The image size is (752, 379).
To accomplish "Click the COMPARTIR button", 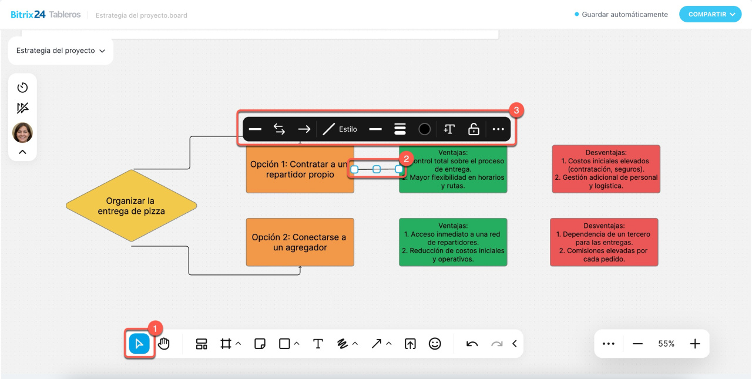I will click(710, 14).
